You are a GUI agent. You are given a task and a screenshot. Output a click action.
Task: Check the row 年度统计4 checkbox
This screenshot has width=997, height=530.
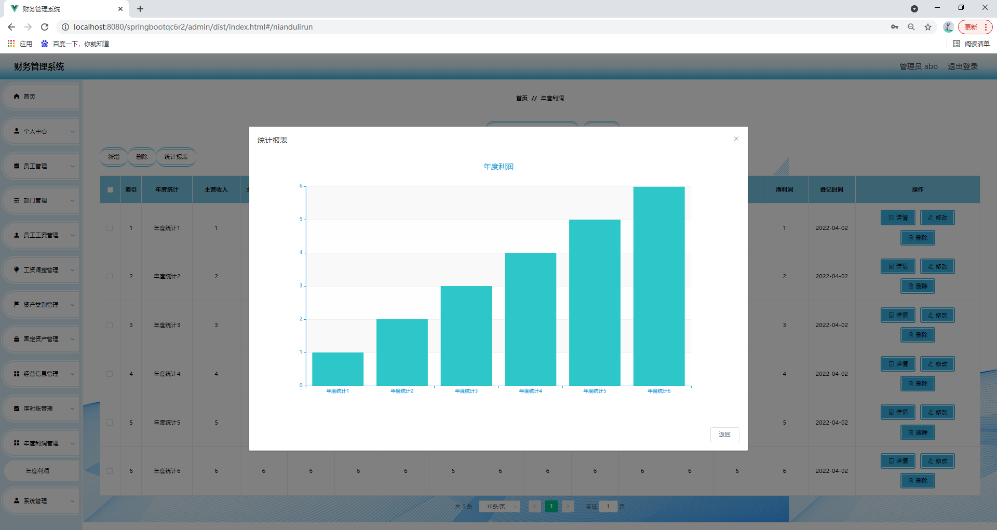[110, 374]
